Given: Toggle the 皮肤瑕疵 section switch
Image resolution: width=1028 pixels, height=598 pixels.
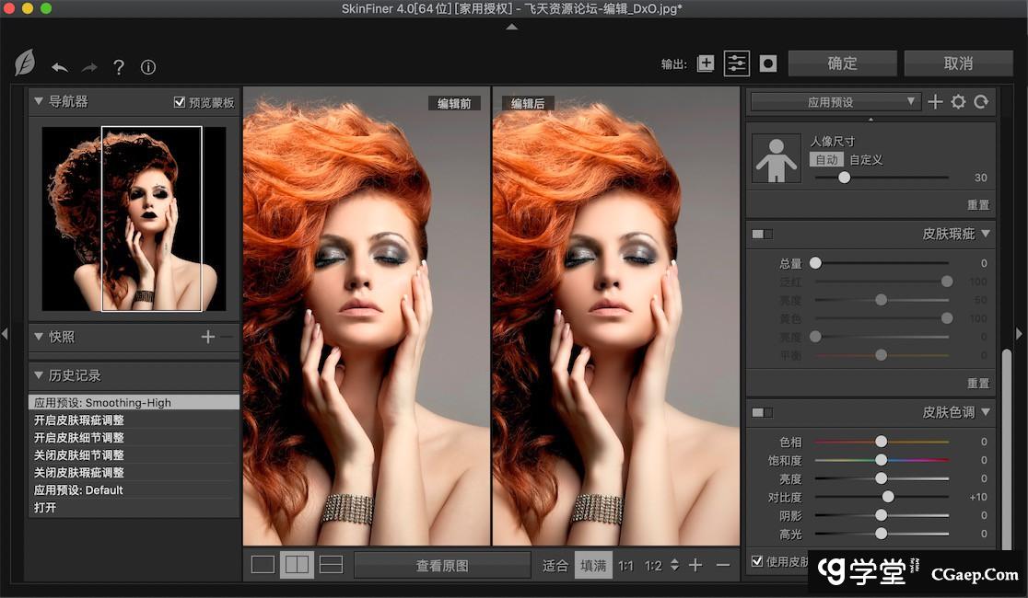Looking at the screenshot, I should (x=762, y=235).
